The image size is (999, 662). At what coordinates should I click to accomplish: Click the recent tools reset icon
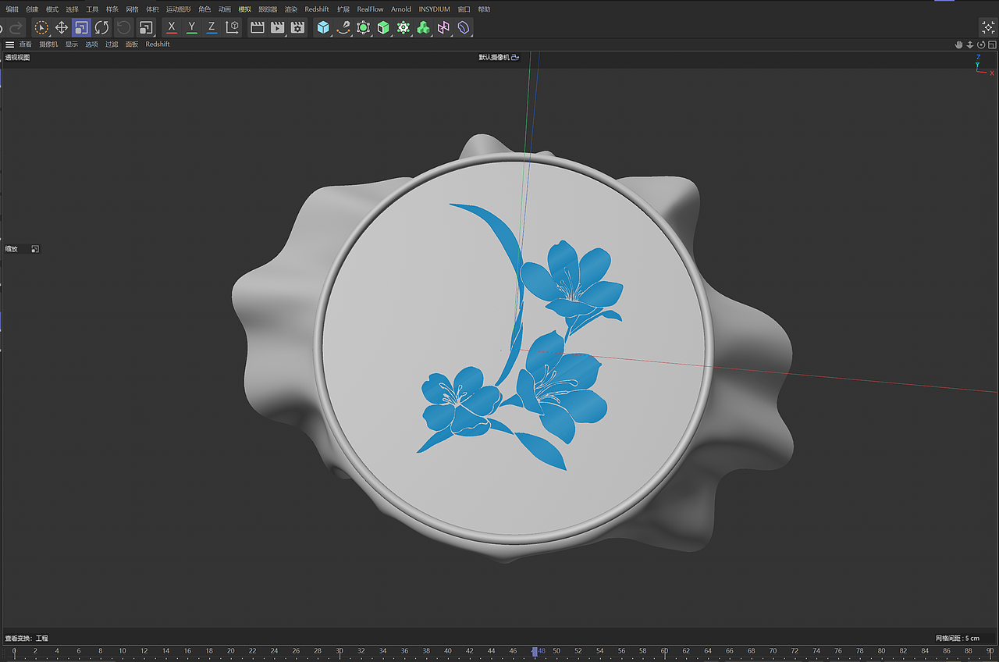pyautogui.click(x=124, y=27)
